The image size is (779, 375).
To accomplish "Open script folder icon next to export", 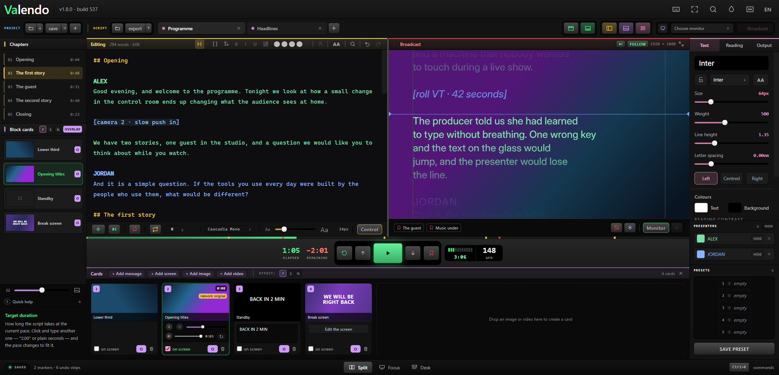I will (x=118, y=29).
